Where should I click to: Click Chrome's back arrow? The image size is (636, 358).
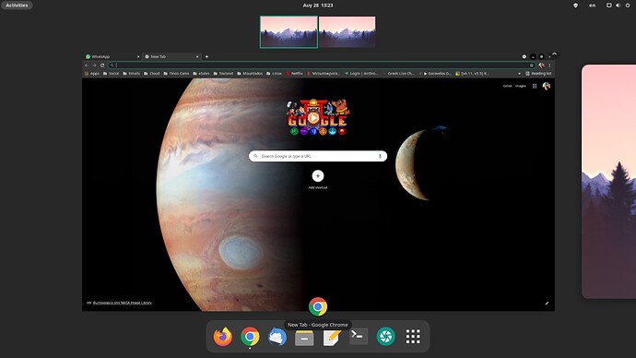click(87, 65)
